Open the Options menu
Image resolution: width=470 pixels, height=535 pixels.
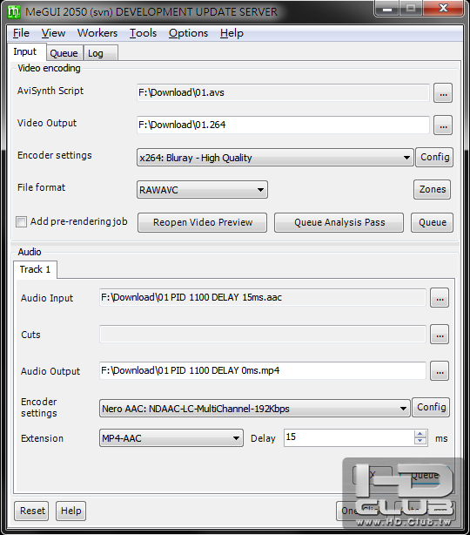188,33
